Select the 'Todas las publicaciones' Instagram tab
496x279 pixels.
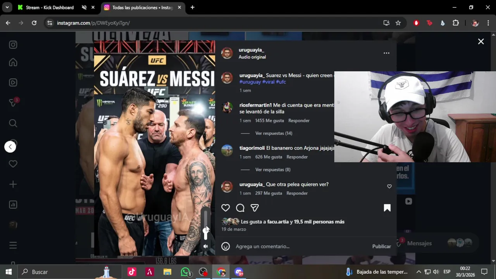click(x=142, y=7)
